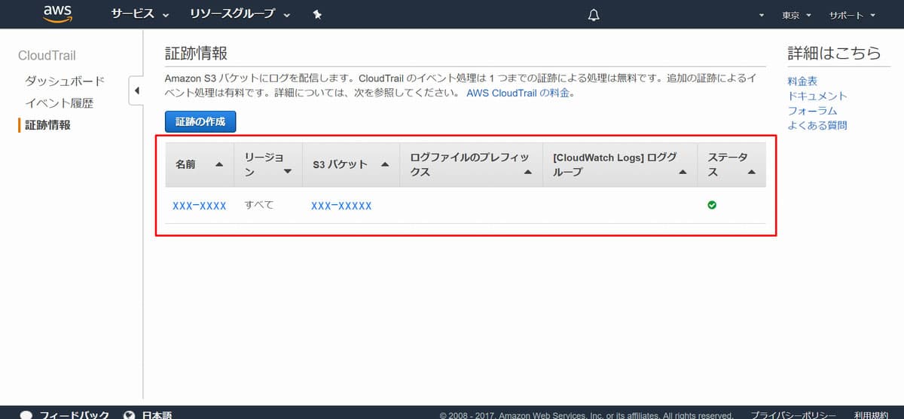Select 証跡情報 in sidebar
This screenshot has width=904, height=419.
[x=47, y=125]
